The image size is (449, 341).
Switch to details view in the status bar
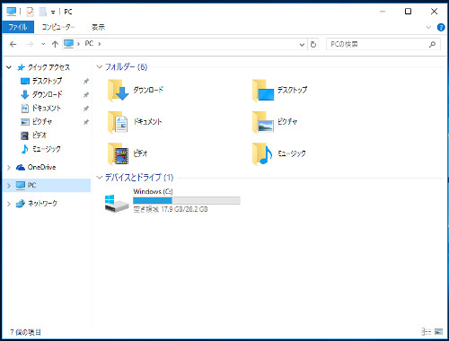[427, 331]
